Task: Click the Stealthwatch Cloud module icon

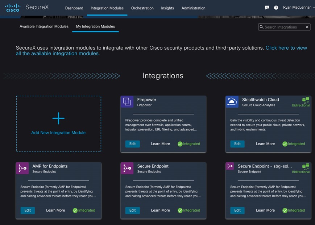Action: [x=232, y=102]
